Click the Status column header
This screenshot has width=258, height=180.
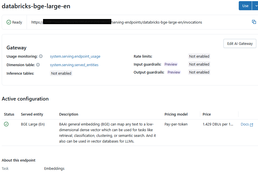pos(9,114)
